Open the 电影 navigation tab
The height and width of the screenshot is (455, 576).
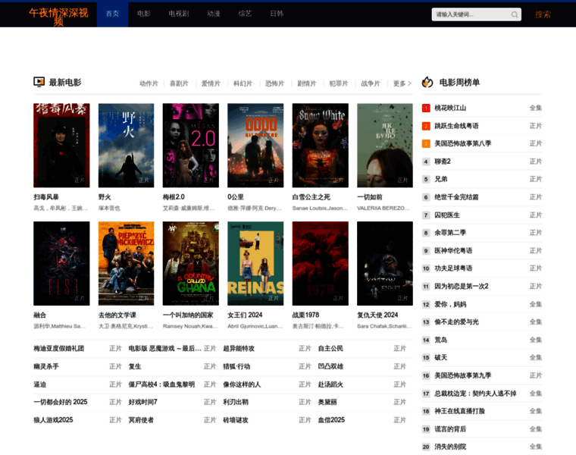144,14
